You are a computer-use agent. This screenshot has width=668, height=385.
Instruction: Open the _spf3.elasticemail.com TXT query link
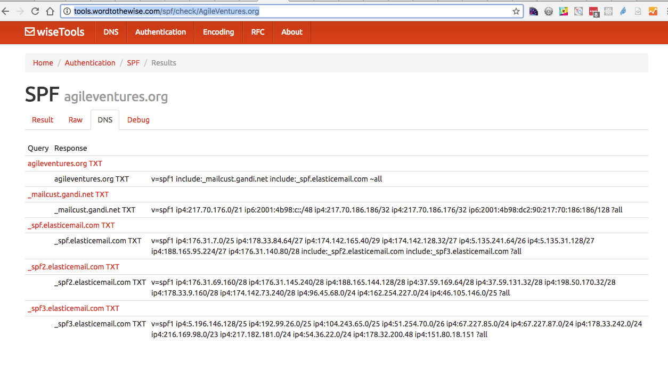pyautogui.click(x=74, y=308)
